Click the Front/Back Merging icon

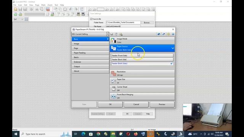coord(114,96)
